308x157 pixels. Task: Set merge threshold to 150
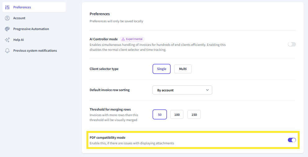coord(194,115)
